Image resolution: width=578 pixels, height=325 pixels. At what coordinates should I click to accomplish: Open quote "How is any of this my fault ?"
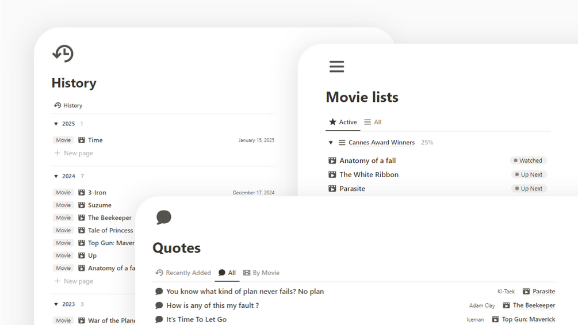(212, 305)
